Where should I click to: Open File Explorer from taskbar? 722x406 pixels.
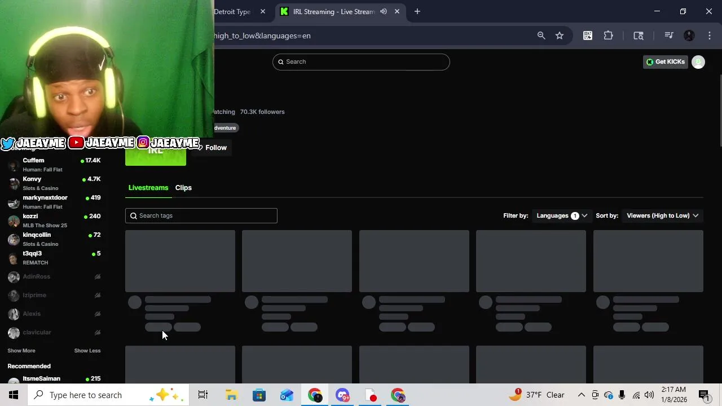pos(231,395)
